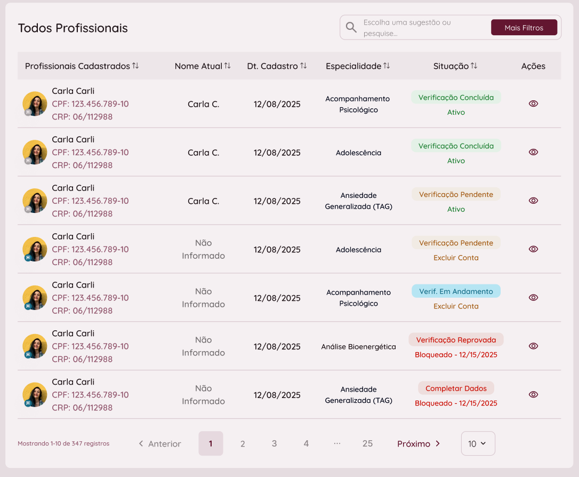
Task: Sort by Situação column arrows
Action: (x=474, y=66)
